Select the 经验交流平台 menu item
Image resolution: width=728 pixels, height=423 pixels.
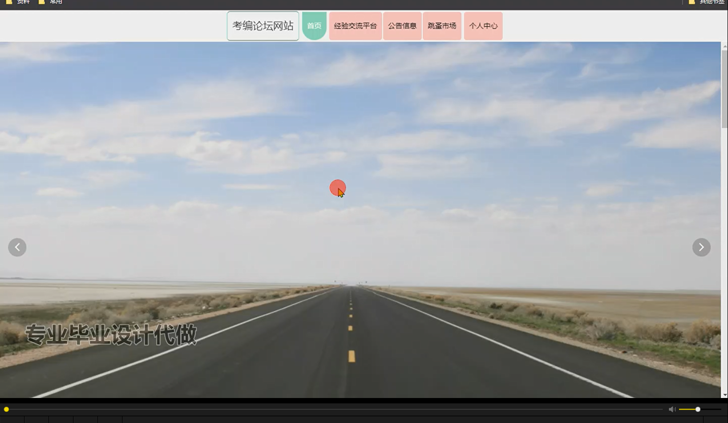click(x=355, y=25)
